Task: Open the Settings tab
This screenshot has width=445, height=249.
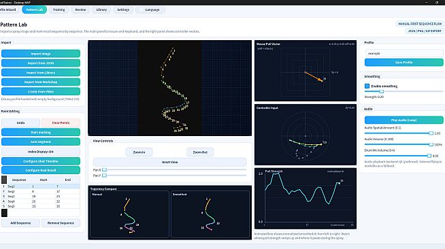Action: tap(123, 10)
